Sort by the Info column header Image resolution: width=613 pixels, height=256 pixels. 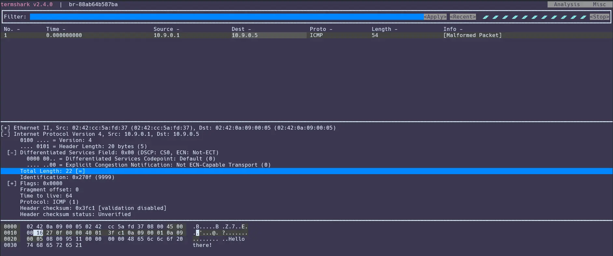(x=453, y=29)
